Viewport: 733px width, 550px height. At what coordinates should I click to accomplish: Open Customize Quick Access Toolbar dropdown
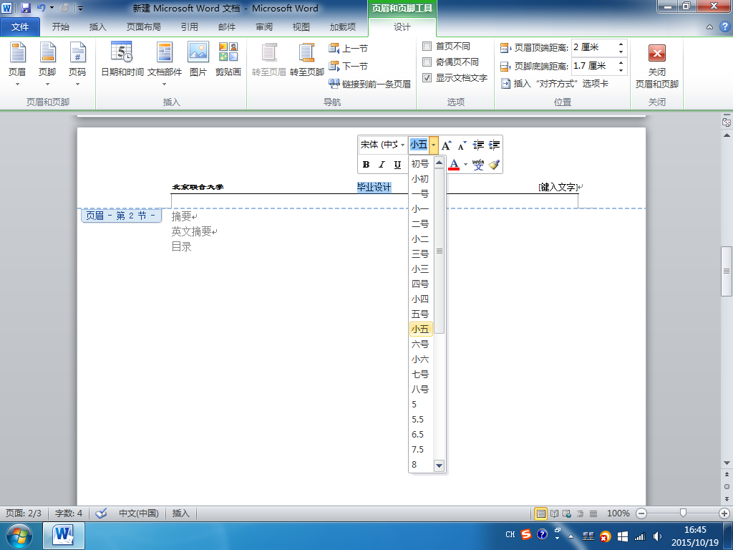[x=80, y=8]
